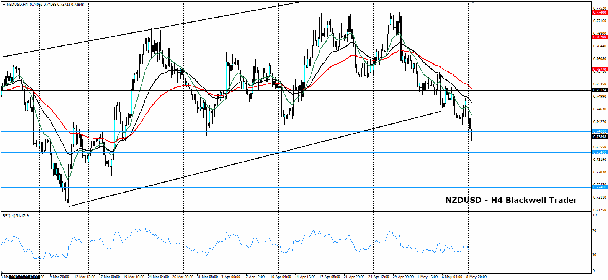Click the RSI scale value 30
608x280 pixels.
click(594, 255)
